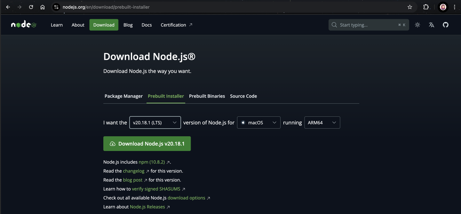Click external arrow after changelog
Viewport: 461px width, 214px height.
147,171
